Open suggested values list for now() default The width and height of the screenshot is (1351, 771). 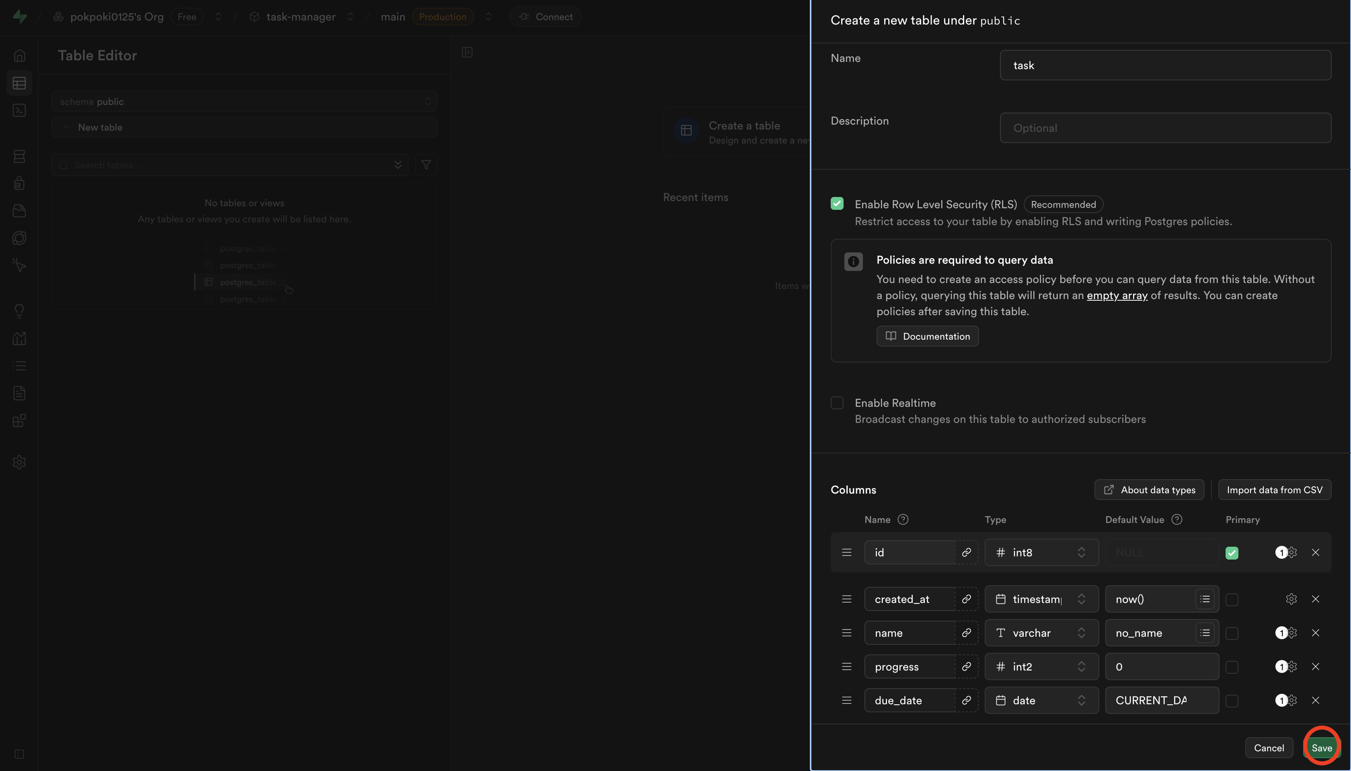(x=1205, y=599)
